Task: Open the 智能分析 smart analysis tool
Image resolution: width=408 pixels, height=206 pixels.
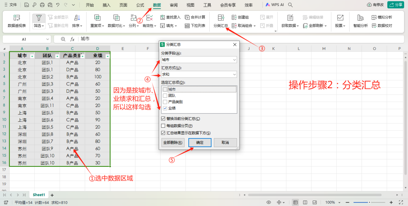Action: point(361,21)
